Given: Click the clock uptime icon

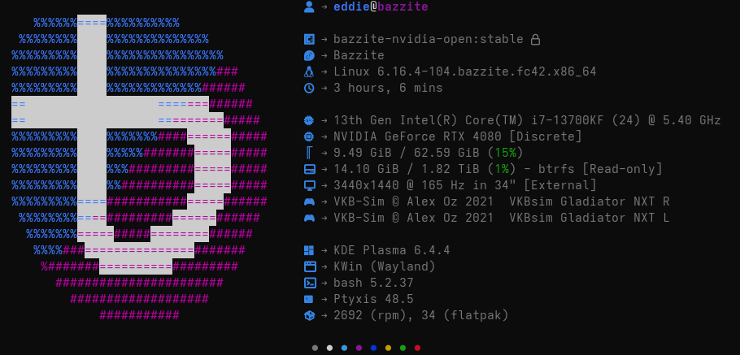Looking at the screenshot, I should pyautogui.click(x=309, y=88).
